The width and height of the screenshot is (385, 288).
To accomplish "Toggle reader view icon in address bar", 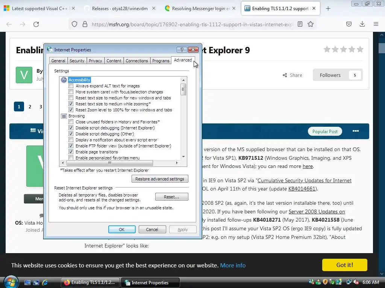I will 300,24.
